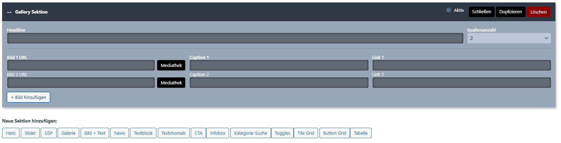The height and width of the screenshot is (143, 561).
Task: Add a Slider section
Action: coord(30,133)
